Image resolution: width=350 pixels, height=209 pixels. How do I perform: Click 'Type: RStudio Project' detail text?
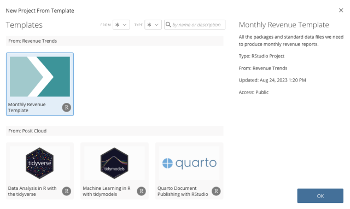(x=261, y=56)
